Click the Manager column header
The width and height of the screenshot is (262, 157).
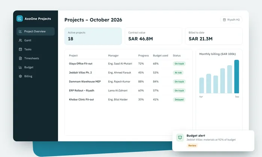click(113, 56)
